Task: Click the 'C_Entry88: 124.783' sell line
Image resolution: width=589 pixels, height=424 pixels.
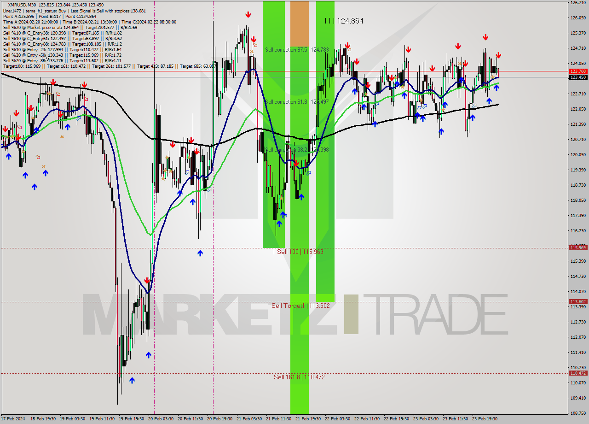Action: [x=62, y=44]
